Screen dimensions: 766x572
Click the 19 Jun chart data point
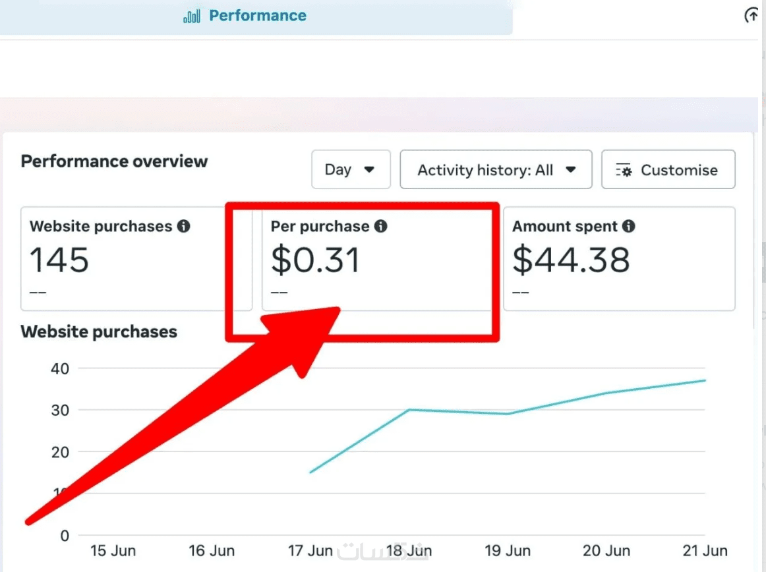(508, 414)
